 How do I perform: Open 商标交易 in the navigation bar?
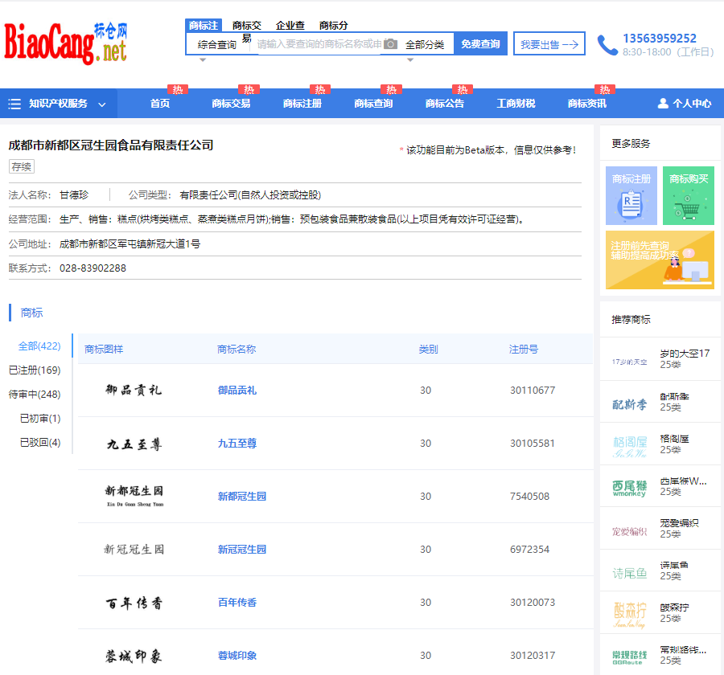click(x=231, y=104)
